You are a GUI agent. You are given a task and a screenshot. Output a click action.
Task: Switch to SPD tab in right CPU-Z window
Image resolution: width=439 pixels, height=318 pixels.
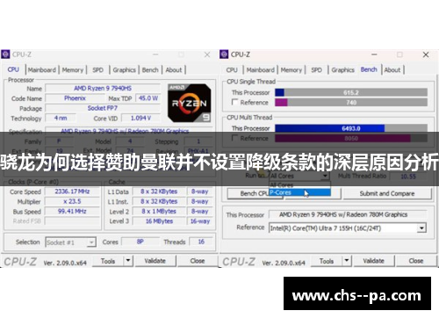316,70
